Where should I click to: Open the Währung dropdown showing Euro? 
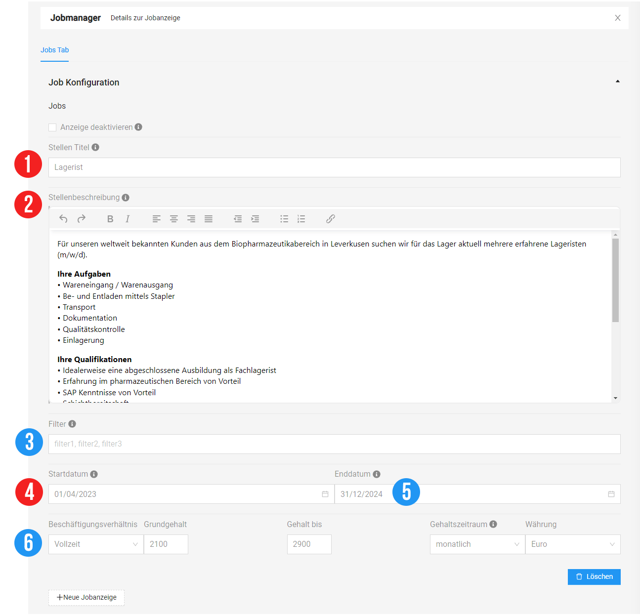click(572, 544)
